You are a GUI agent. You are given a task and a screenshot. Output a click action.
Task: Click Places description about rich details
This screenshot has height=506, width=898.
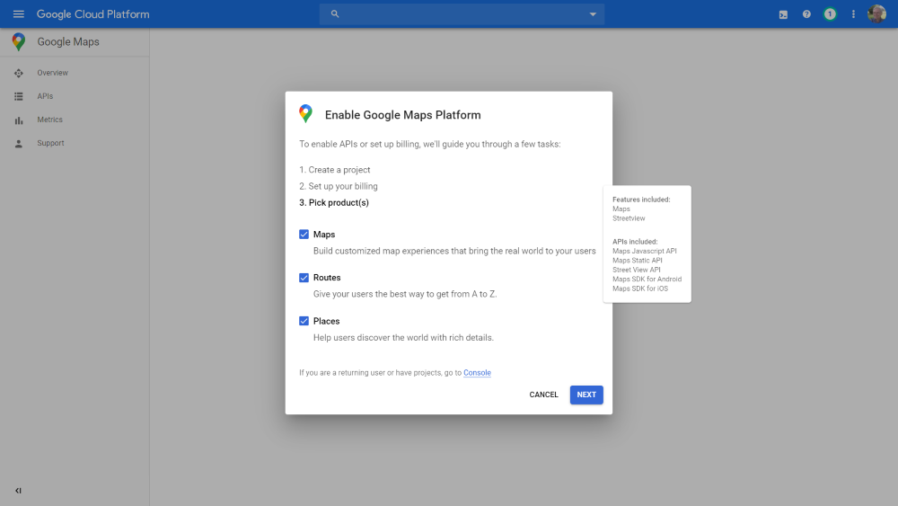[403, 338]
